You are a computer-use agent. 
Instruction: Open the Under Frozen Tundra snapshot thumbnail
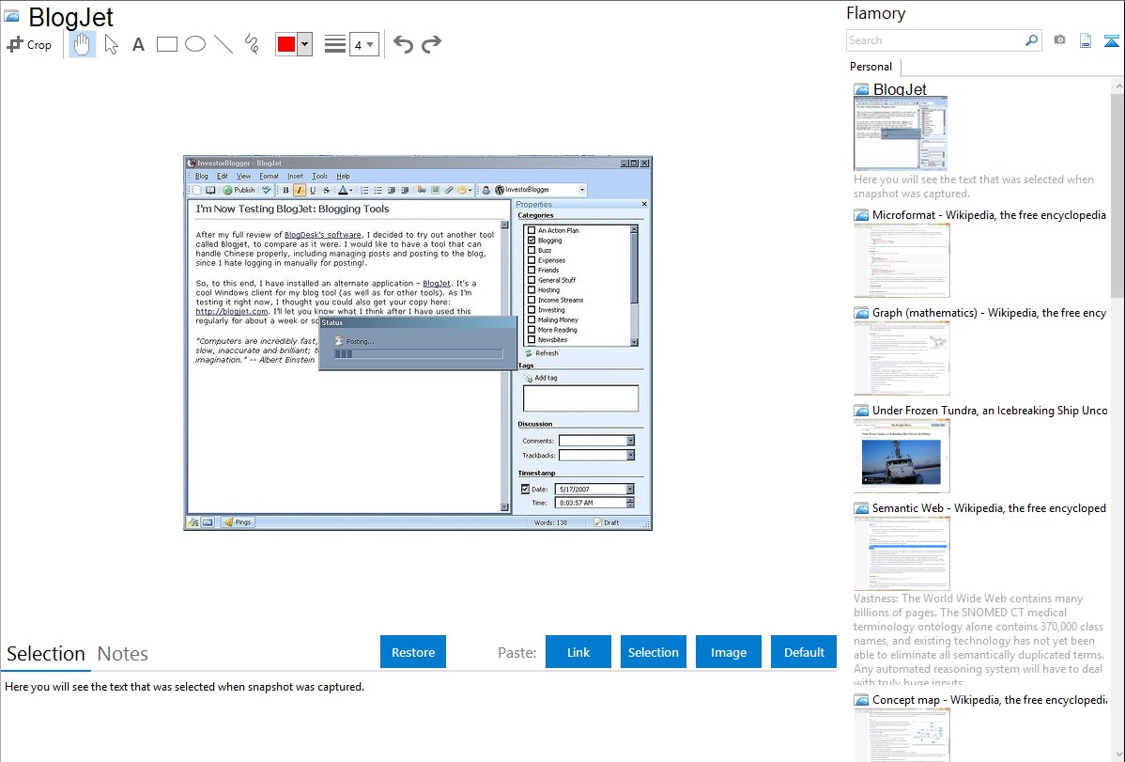pos(902,457)
